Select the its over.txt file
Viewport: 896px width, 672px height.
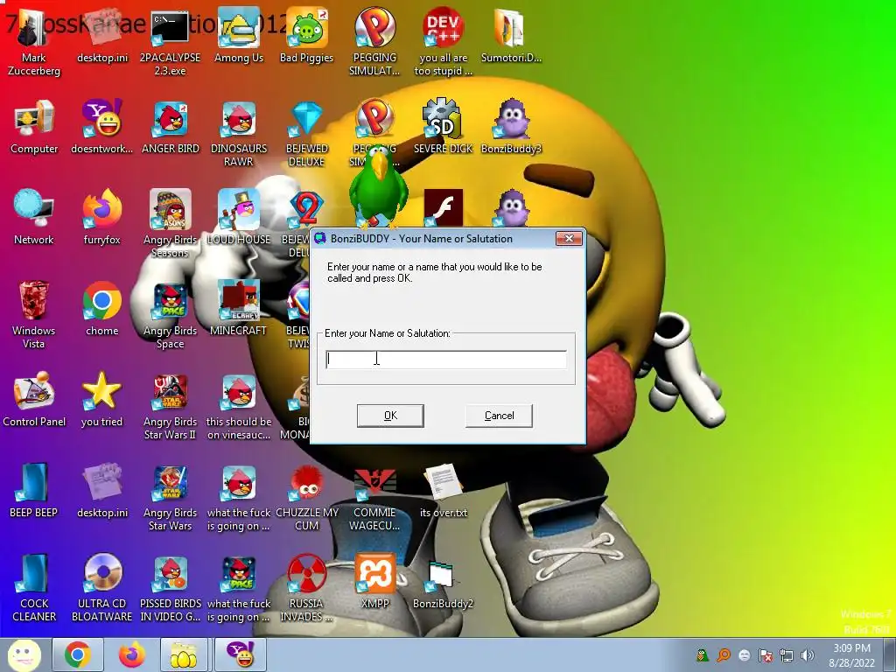tap(444, 490)
